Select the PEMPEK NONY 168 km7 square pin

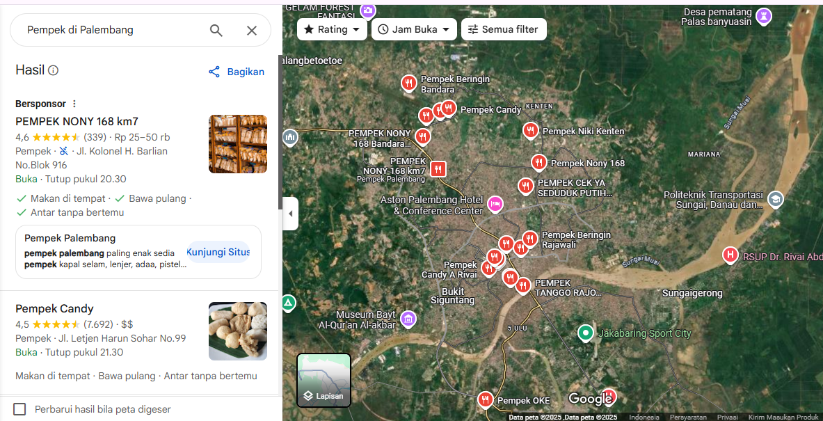tap(438, 169)
